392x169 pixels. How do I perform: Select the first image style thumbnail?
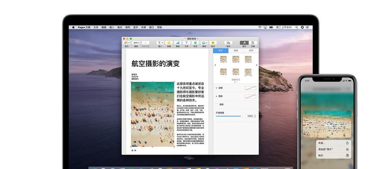point(223,59)
